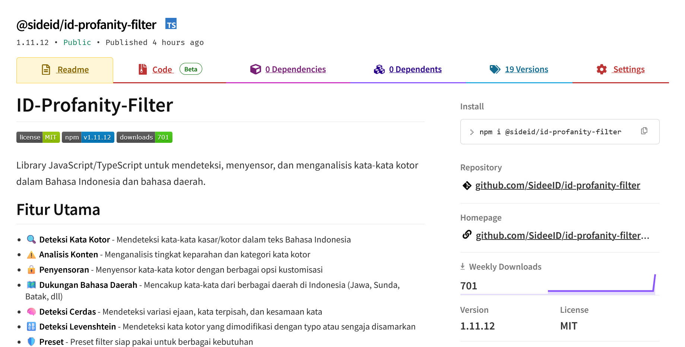Image resolution: width=685 pixels, height=347 pixels.
Task: Click the Fitur Utama heading
Action: tap(58, 210)
